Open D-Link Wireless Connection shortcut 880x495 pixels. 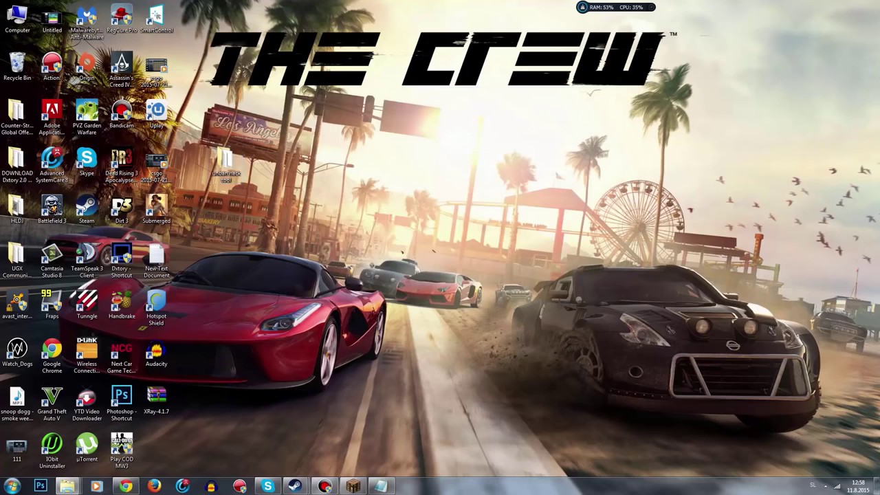(x=87, y=356)
